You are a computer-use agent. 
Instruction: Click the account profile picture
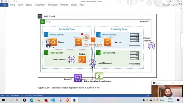[x=180, y=5]
